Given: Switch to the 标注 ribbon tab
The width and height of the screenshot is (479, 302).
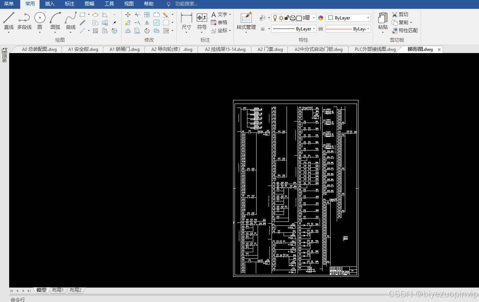Looking at the screenshot, I should click(69, 4).
